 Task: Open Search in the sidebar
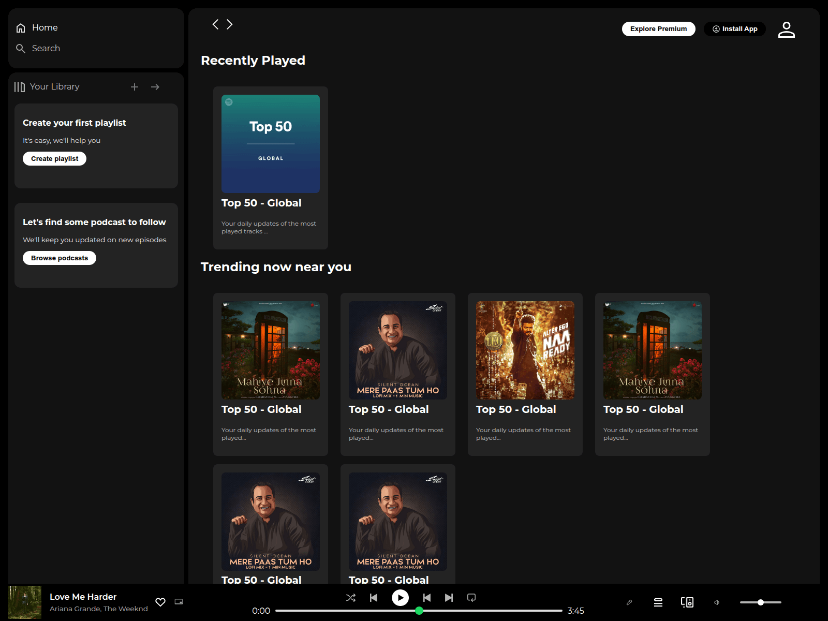click(38, 48)
